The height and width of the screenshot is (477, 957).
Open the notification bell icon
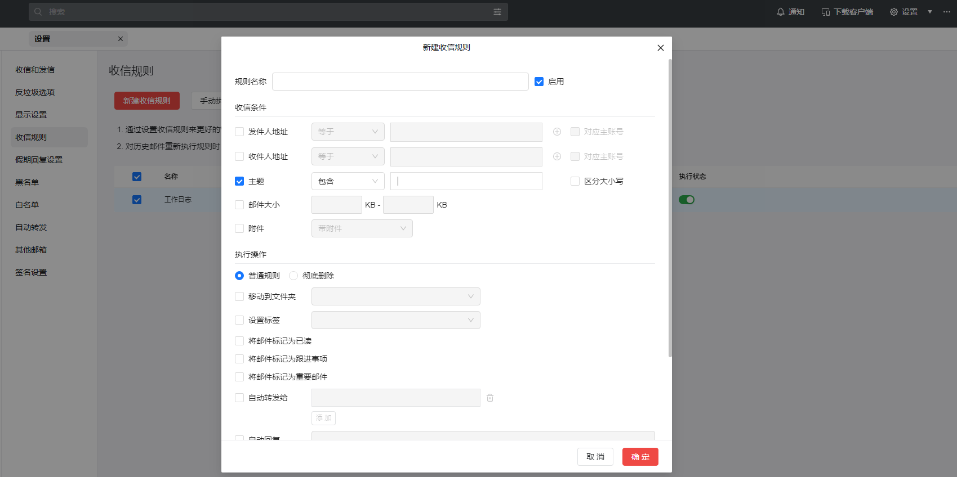780,12
